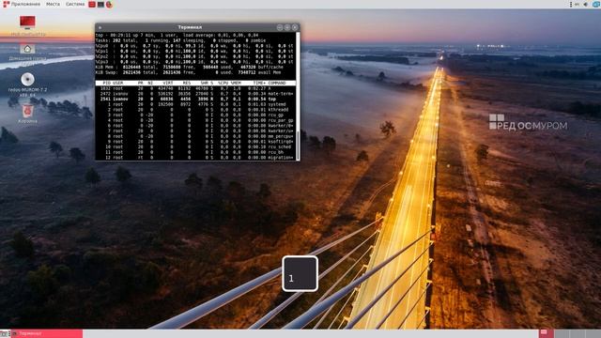
Task: Click the COMMAND column header
Action: 277,83
